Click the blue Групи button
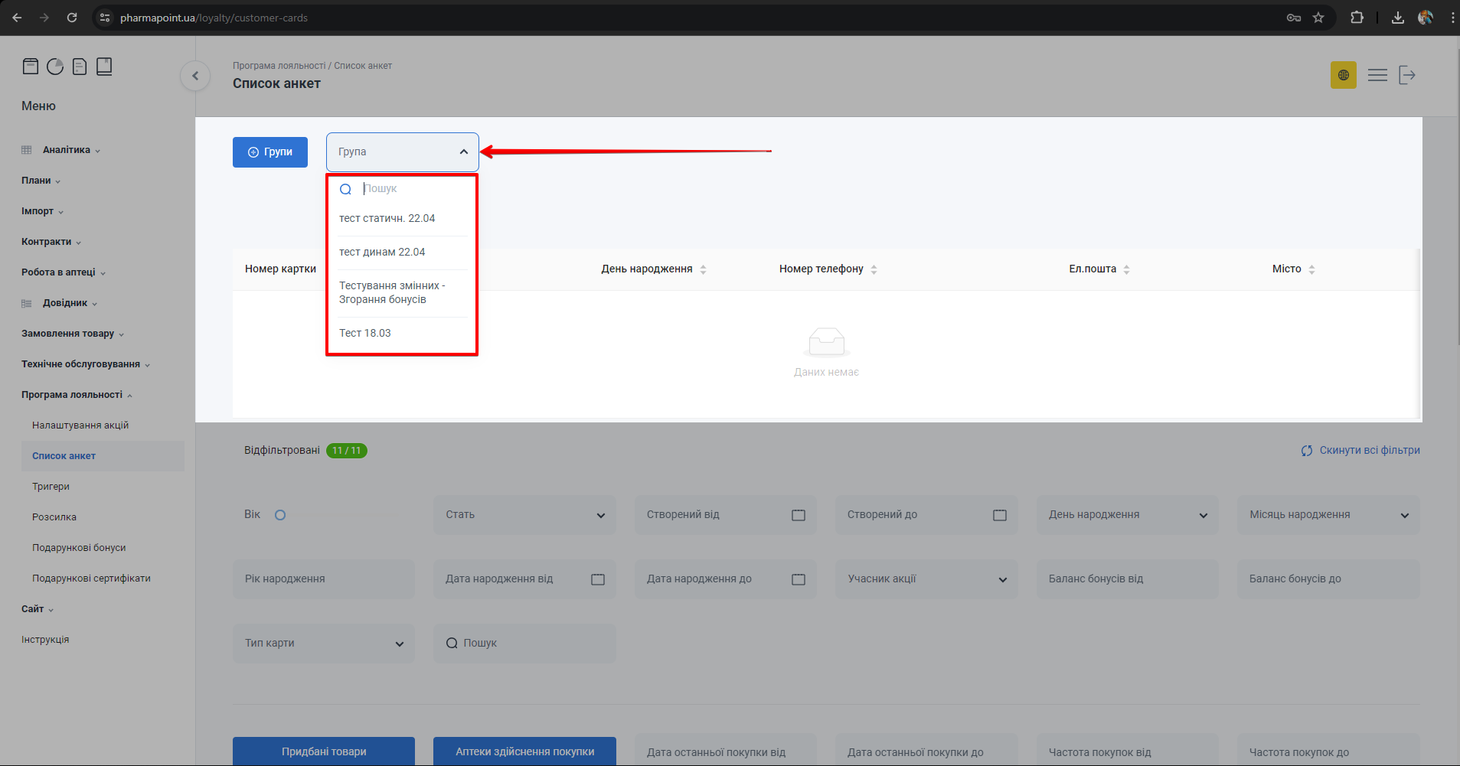 [x=269, y=152]
